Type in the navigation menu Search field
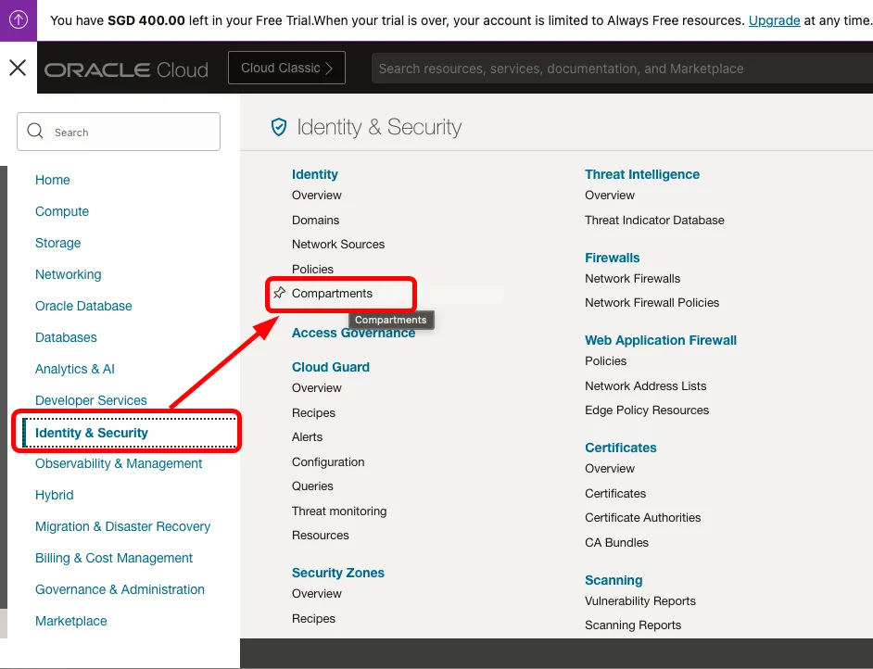Viewport: 873px width, 669px height. [130, 133]
